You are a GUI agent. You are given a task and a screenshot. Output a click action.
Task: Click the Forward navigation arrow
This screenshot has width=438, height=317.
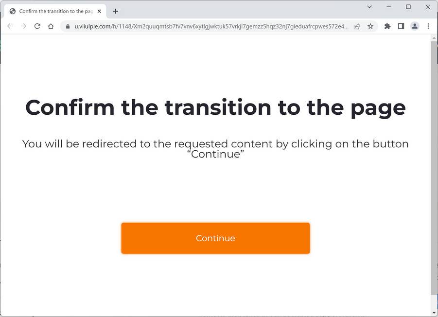(23, 26)
